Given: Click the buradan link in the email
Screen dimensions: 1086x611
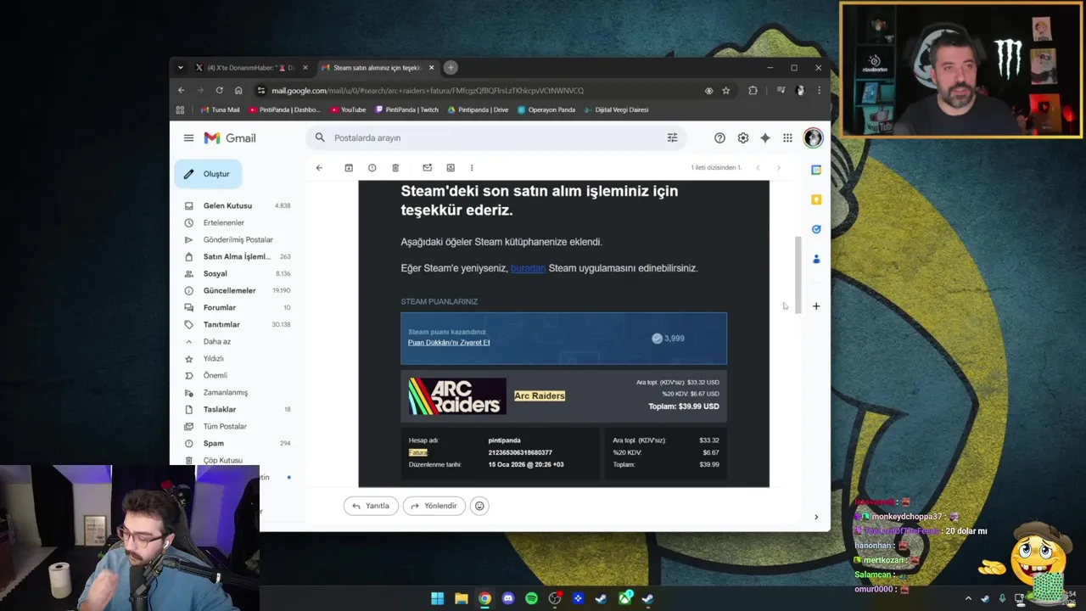Looking at the screenshot, I should click(x=528, y=268).
